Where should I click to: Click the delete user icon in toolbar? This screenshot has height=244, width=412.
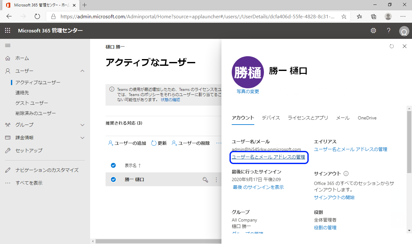(174, 143)
